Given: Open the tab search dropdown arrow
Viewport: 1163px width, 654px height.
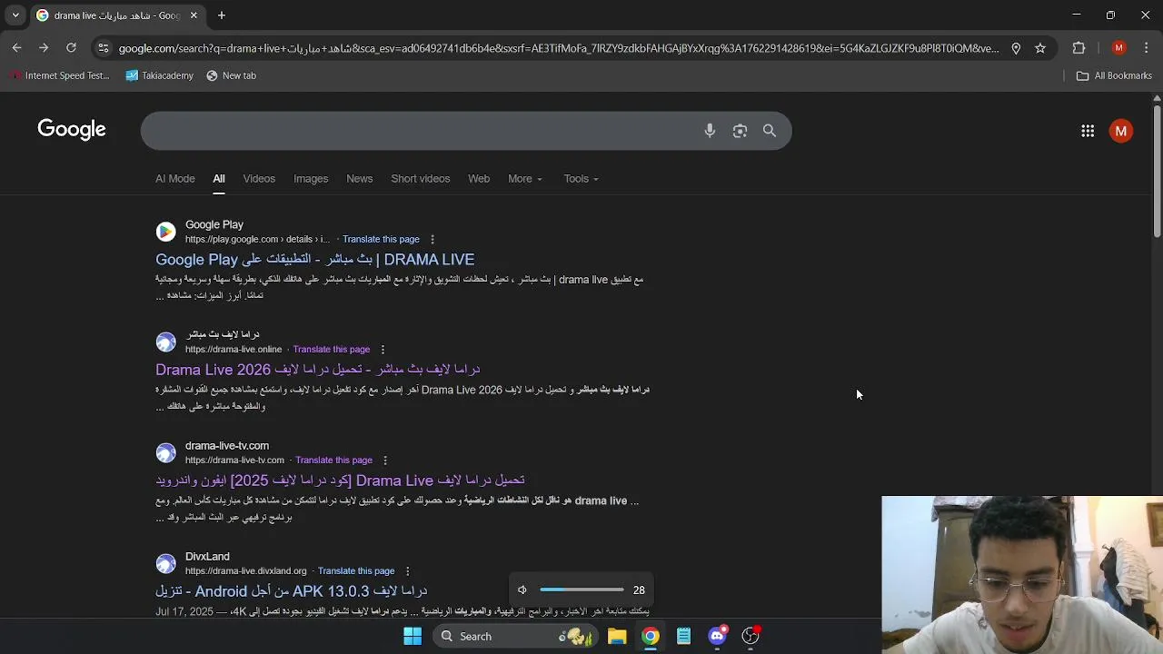Looking at the screenshot, I should point(15,15).
